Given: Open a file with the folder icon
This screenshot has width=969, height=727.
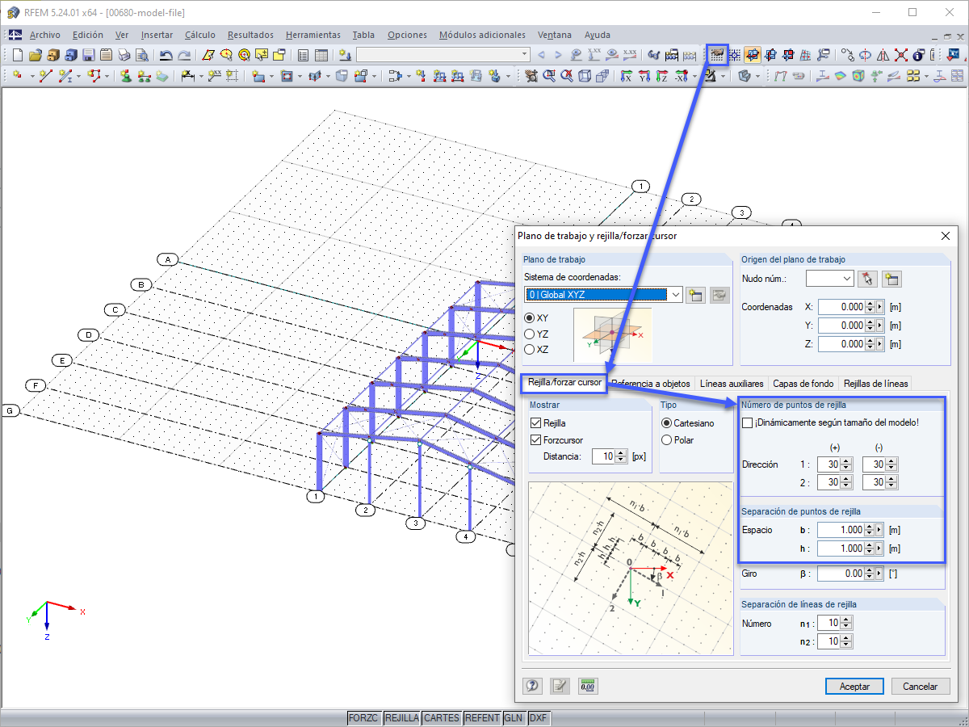Looking at the screenshot, I should click(35, 55).
